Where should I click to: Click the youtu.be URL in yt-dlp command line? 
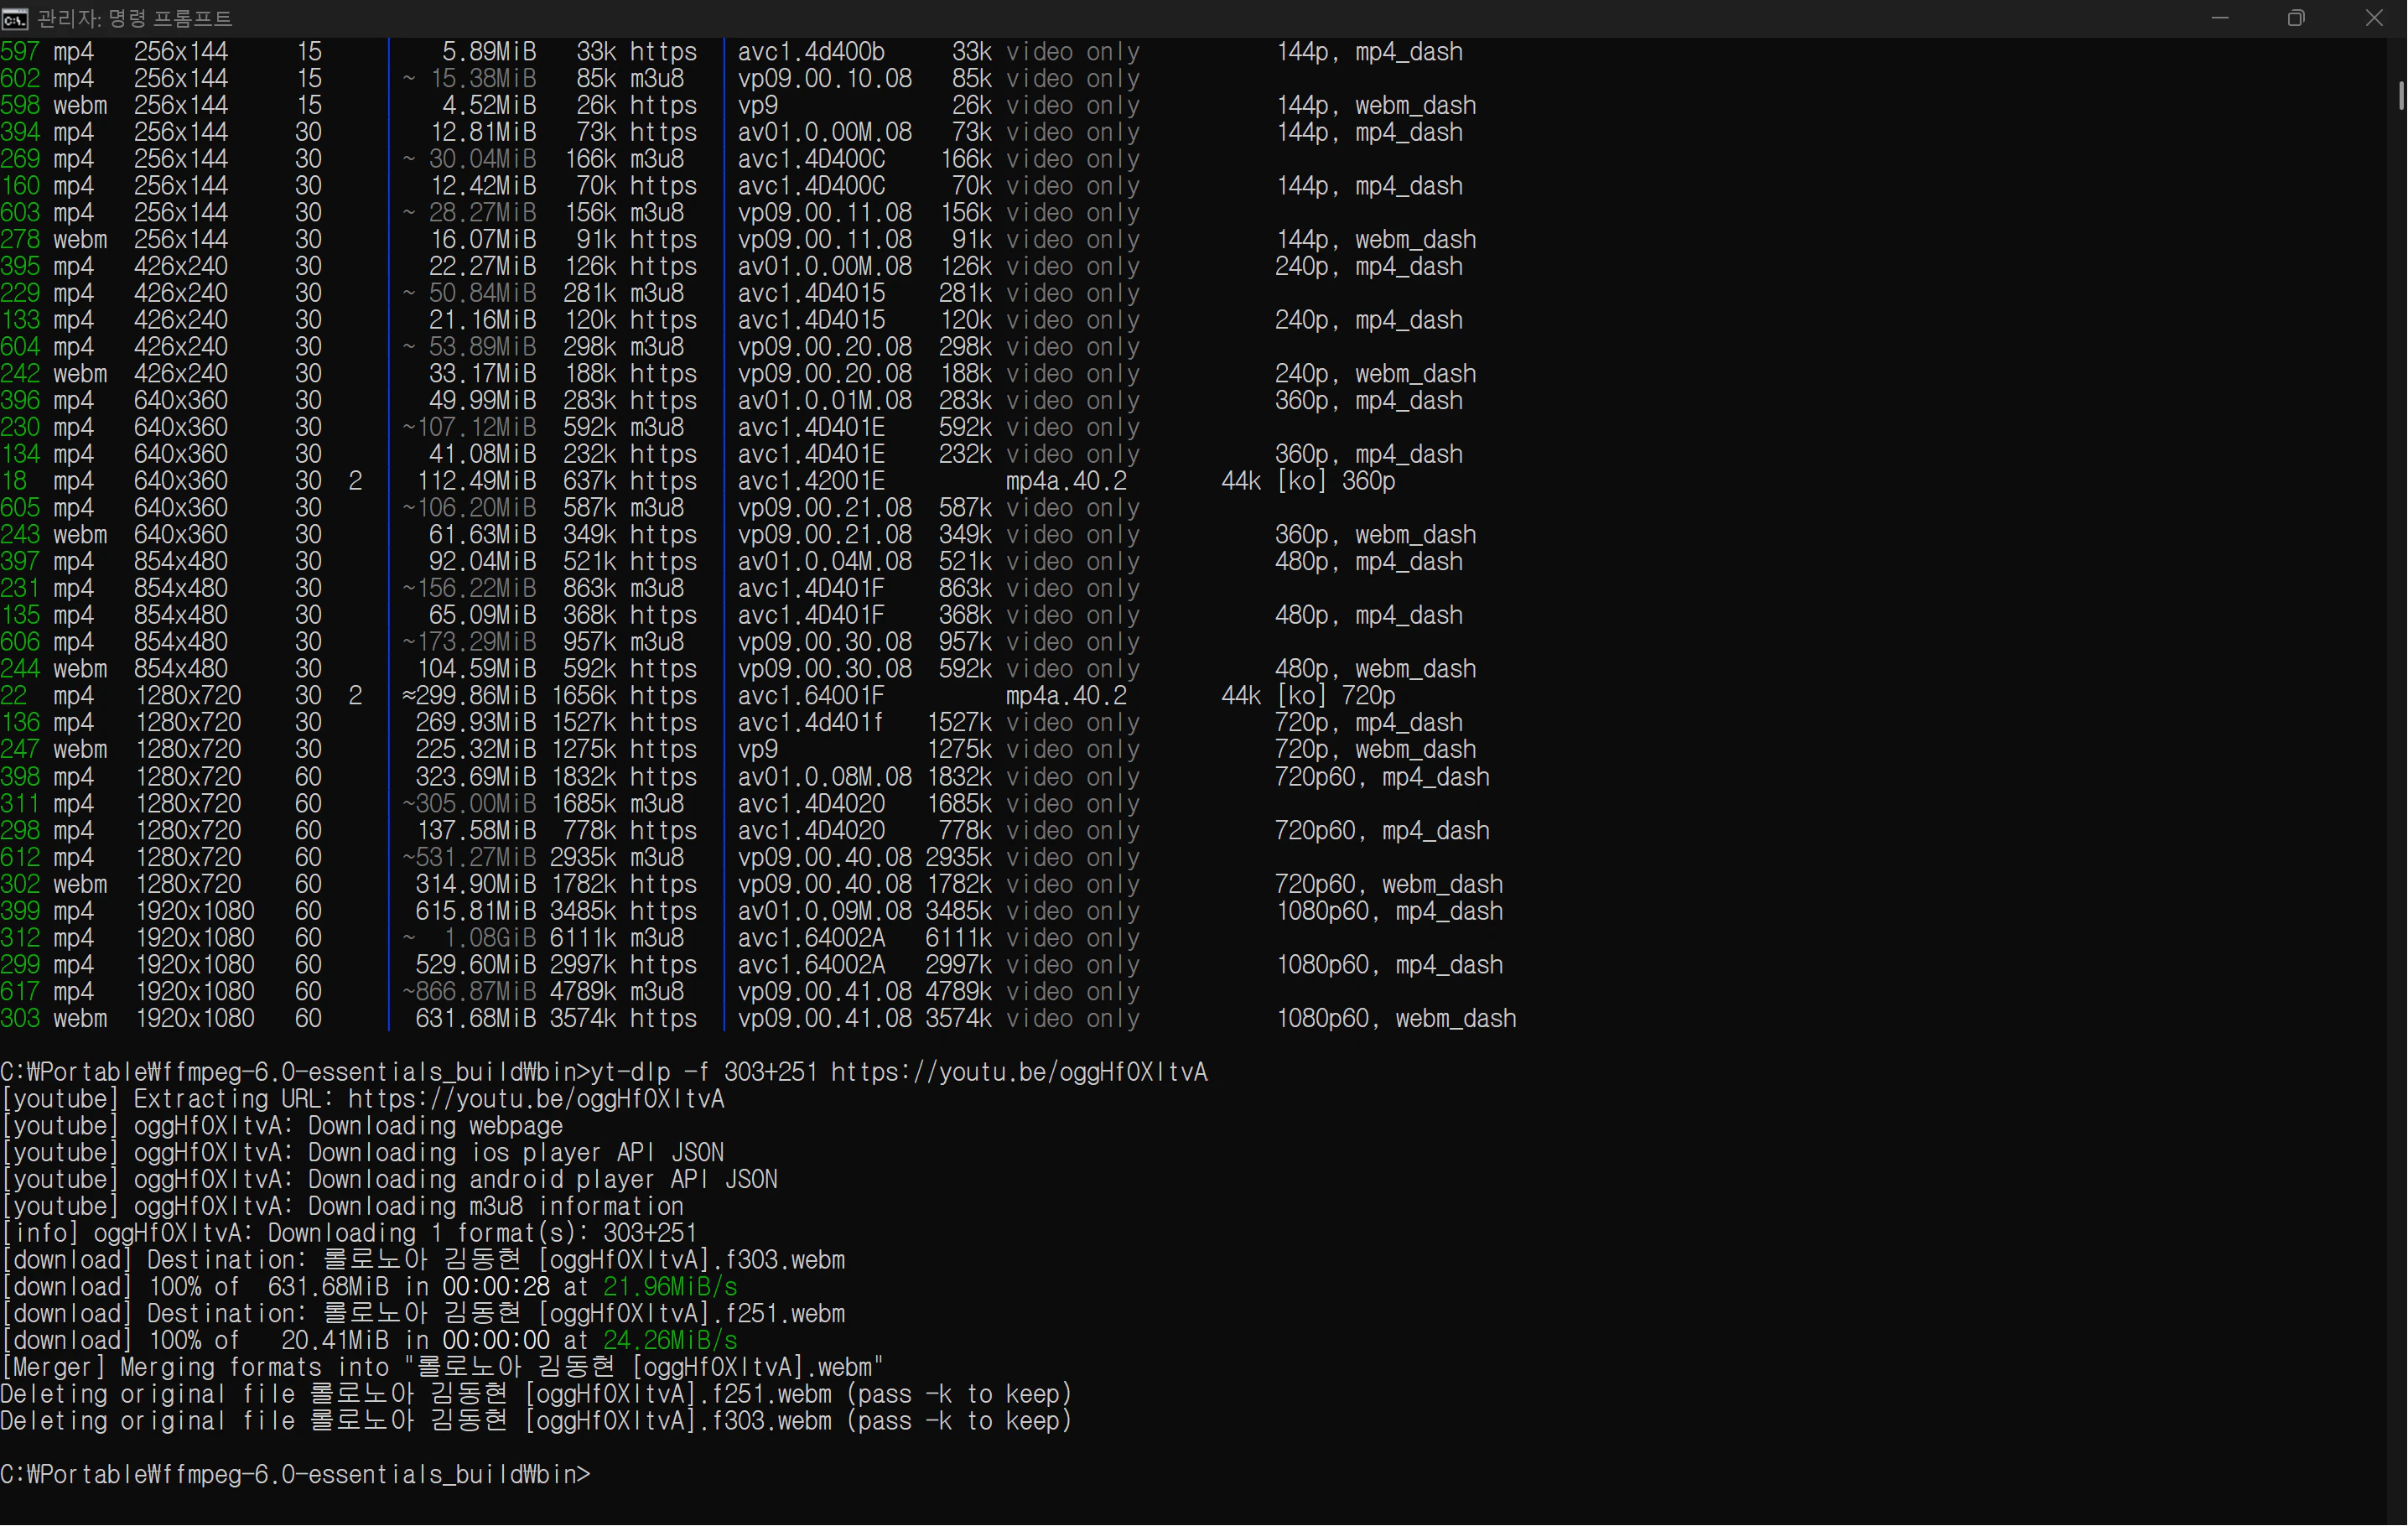click(1018, 1072)
